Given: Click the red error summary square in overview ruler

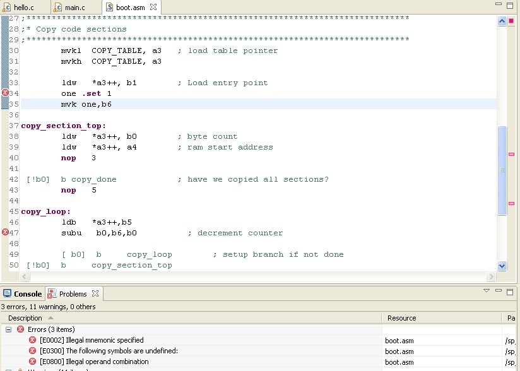Looking at the screenshot, I should point(511,21).
